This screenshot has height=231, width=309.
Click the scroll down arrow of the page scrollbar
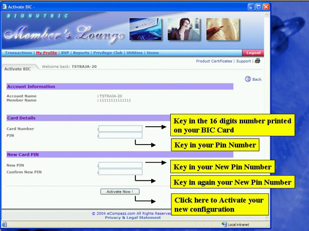click(267, 218)
